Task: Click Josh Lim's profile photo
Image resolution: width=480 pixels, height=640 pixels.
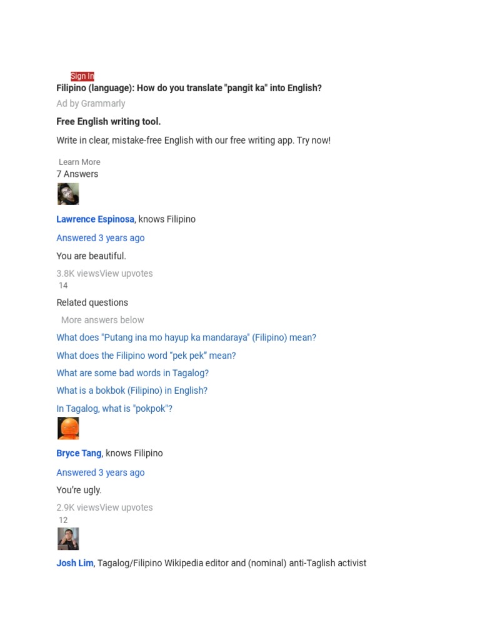Action: pyautogui.click(x=68, y=539)
